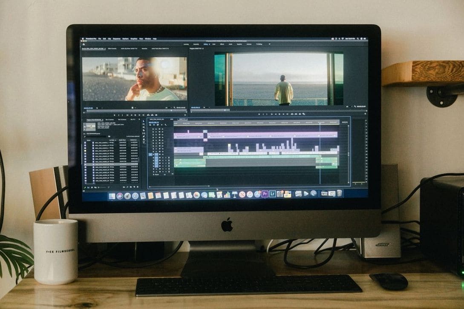Open Messages from the Dock
464x309 pixels.
coord(204,195)
